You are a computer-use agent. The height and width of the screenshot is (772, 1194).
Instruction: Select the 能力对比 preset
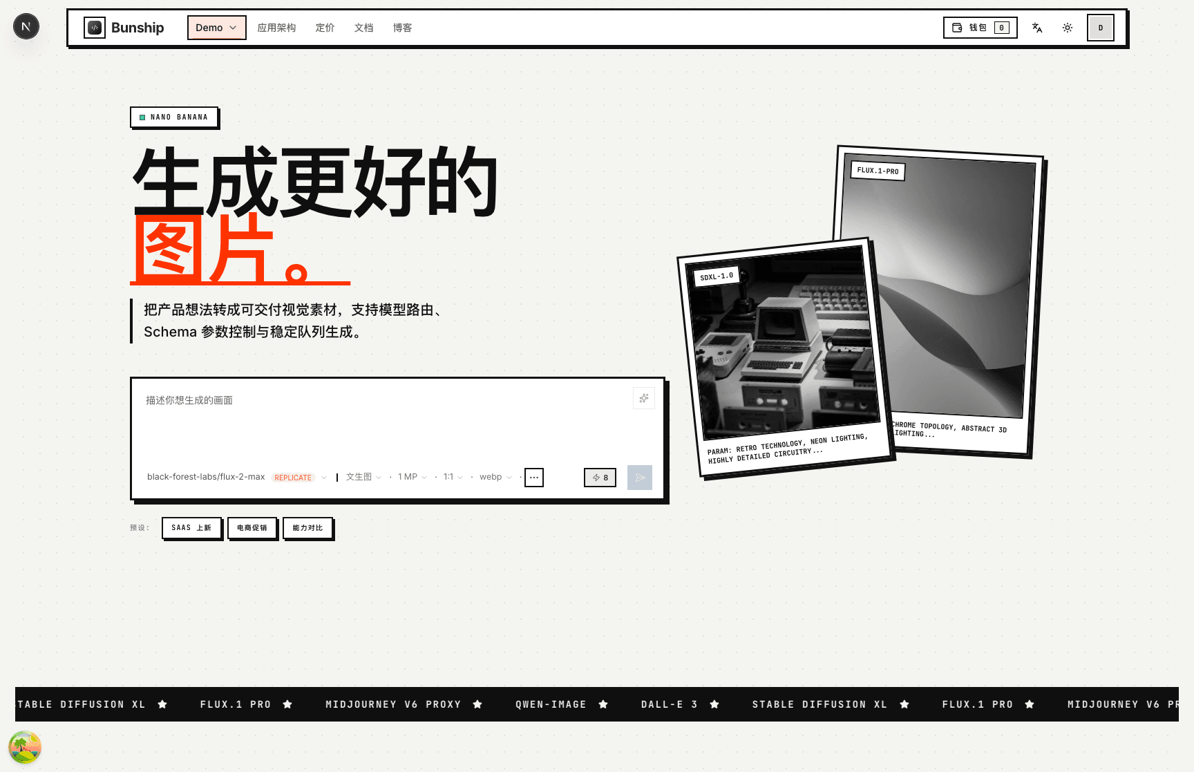click(307, 527)
